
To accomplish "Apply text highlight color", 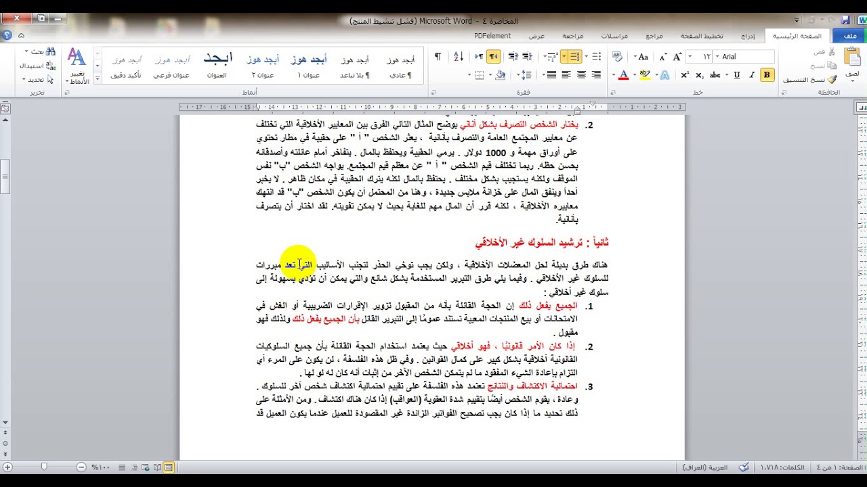I will tap(644, 75).
